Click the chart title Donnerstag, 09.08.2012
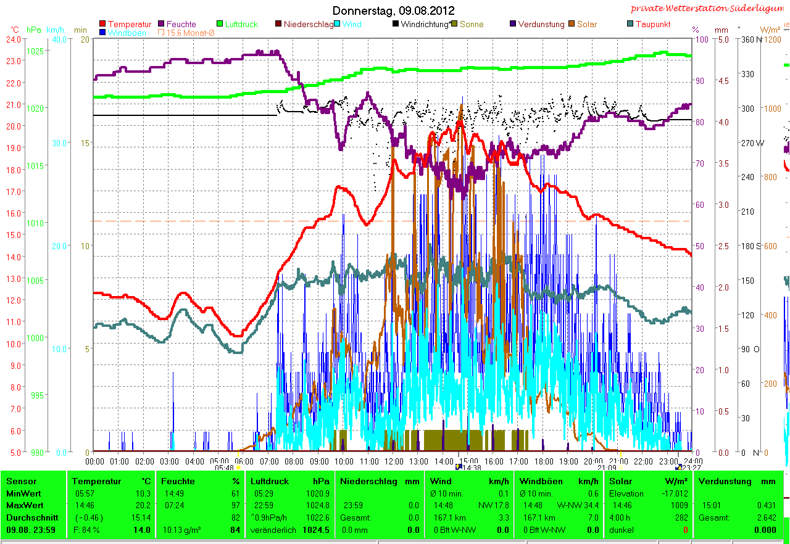This screenshot has height=544, width=790. coord(393,10)
